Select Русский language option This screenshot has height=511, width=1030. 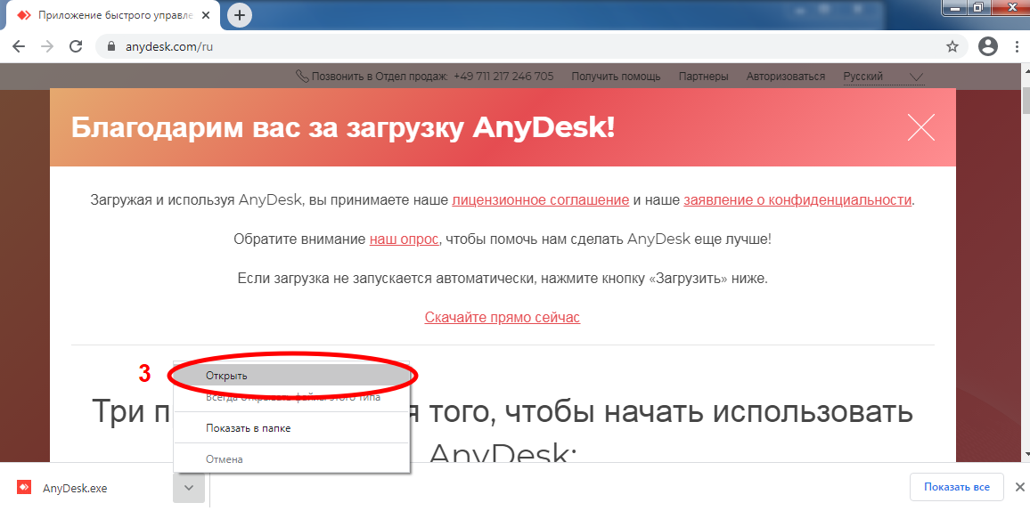pos(863,76)
